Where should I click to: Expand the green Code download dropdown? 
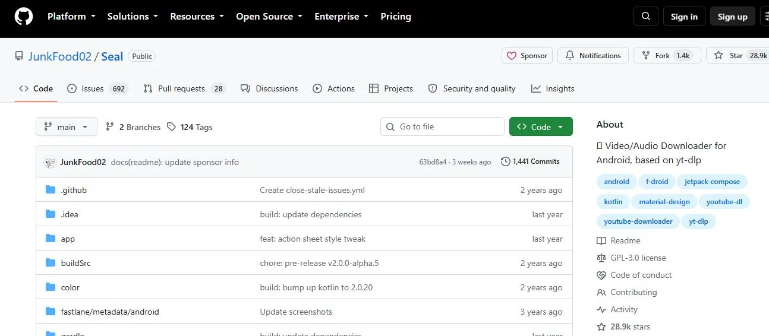click(541, 127)
